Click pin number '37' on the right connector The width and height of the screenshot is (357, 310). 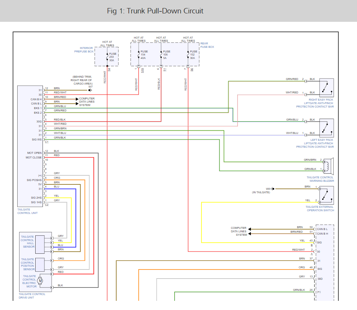coord(311,258)
